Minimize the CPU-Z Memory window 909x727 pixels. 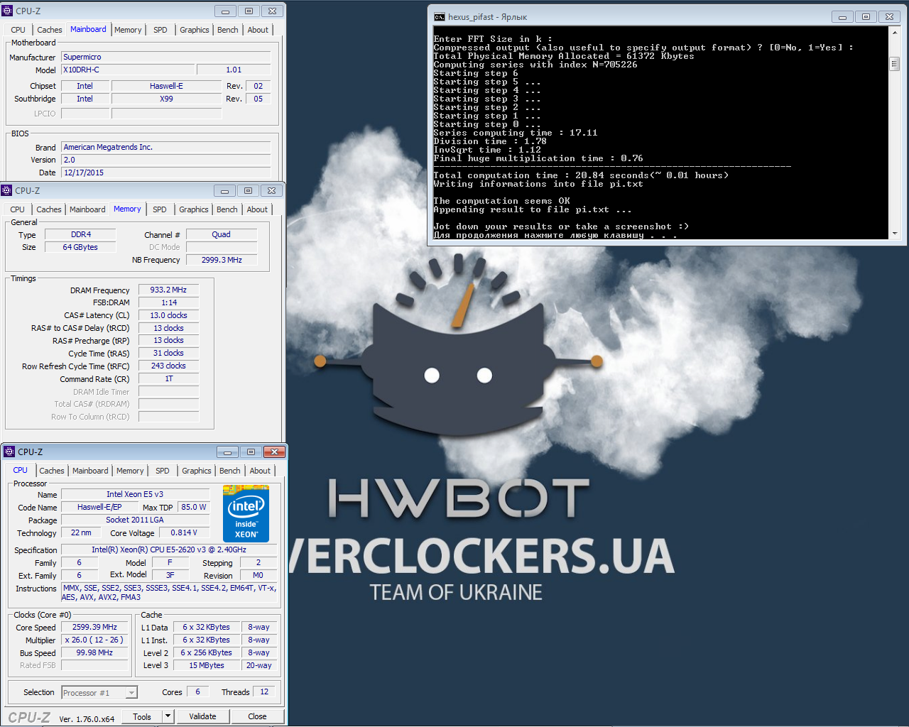pyautogui.click(x=224, y=191)
